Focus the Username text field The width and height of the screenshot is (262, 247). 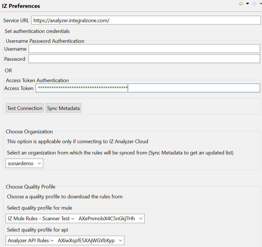[144, 49]
